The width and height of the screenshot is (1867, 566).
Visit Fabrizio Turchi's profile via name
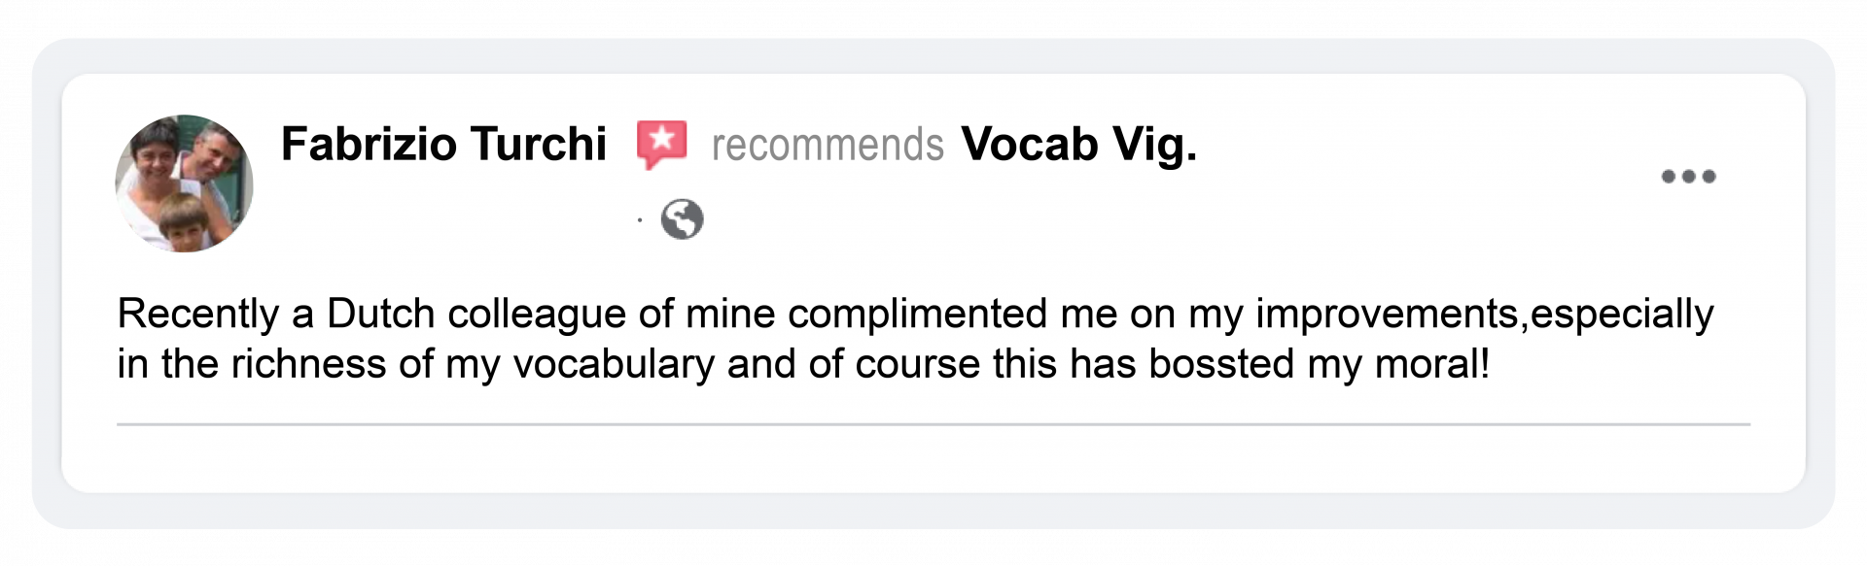[x=443, y=145]
